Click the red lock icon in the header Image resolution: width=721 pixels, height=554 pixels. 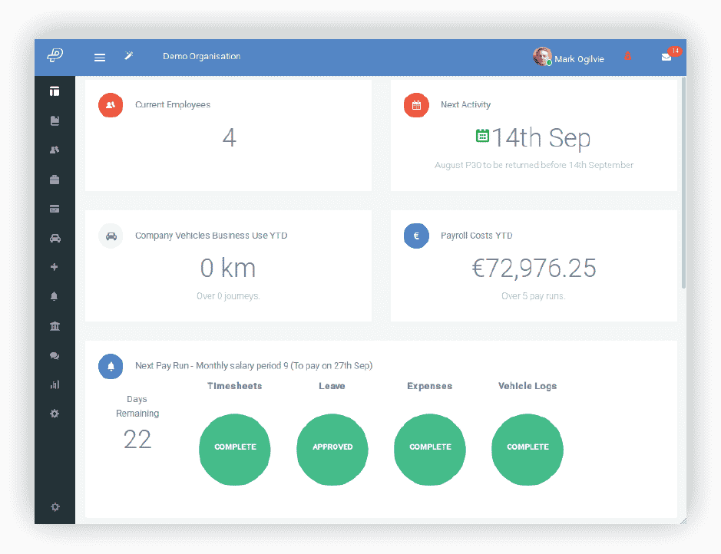[628, 57]
